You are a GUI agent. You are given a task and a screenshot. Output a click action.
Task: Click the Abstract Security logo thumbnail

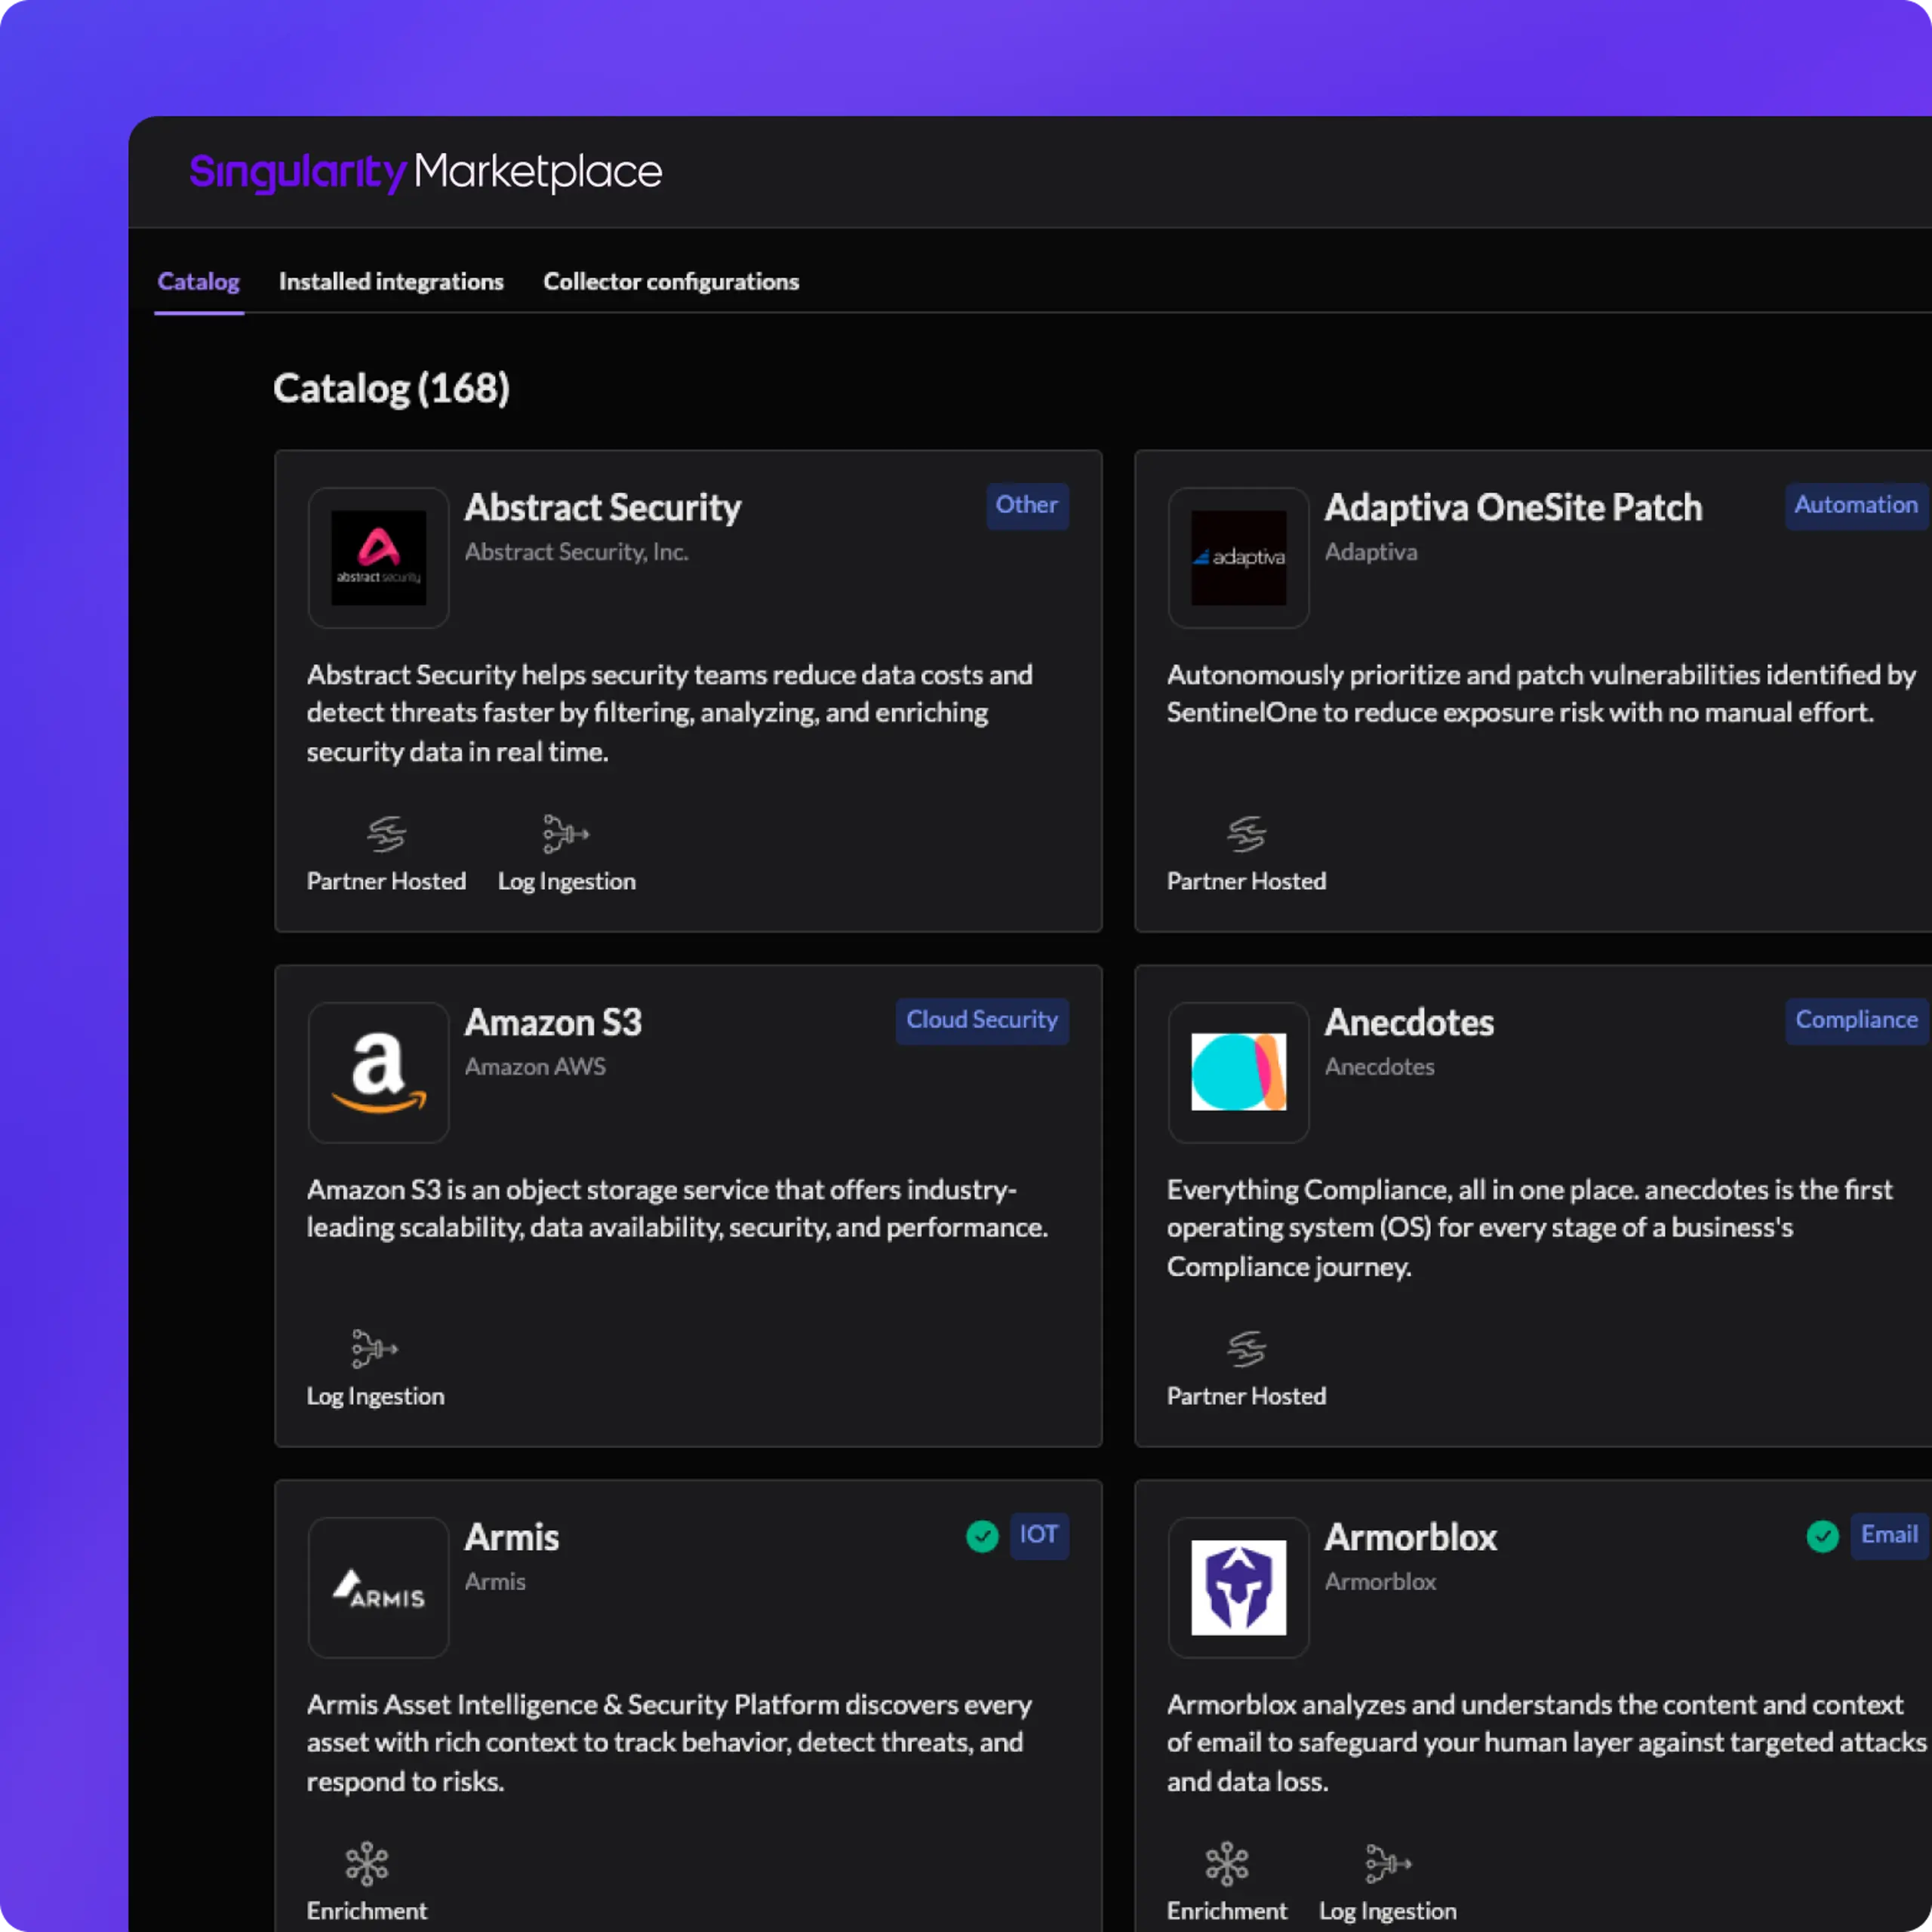(378, 558)
